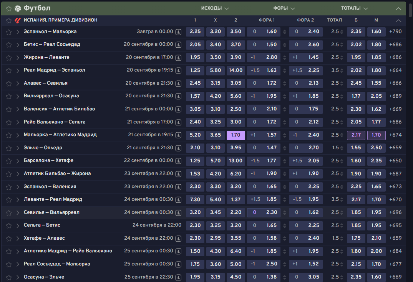
Task: Open statistics icon for Реал Сосьедад – Мальорка
Action: (178, 264)
